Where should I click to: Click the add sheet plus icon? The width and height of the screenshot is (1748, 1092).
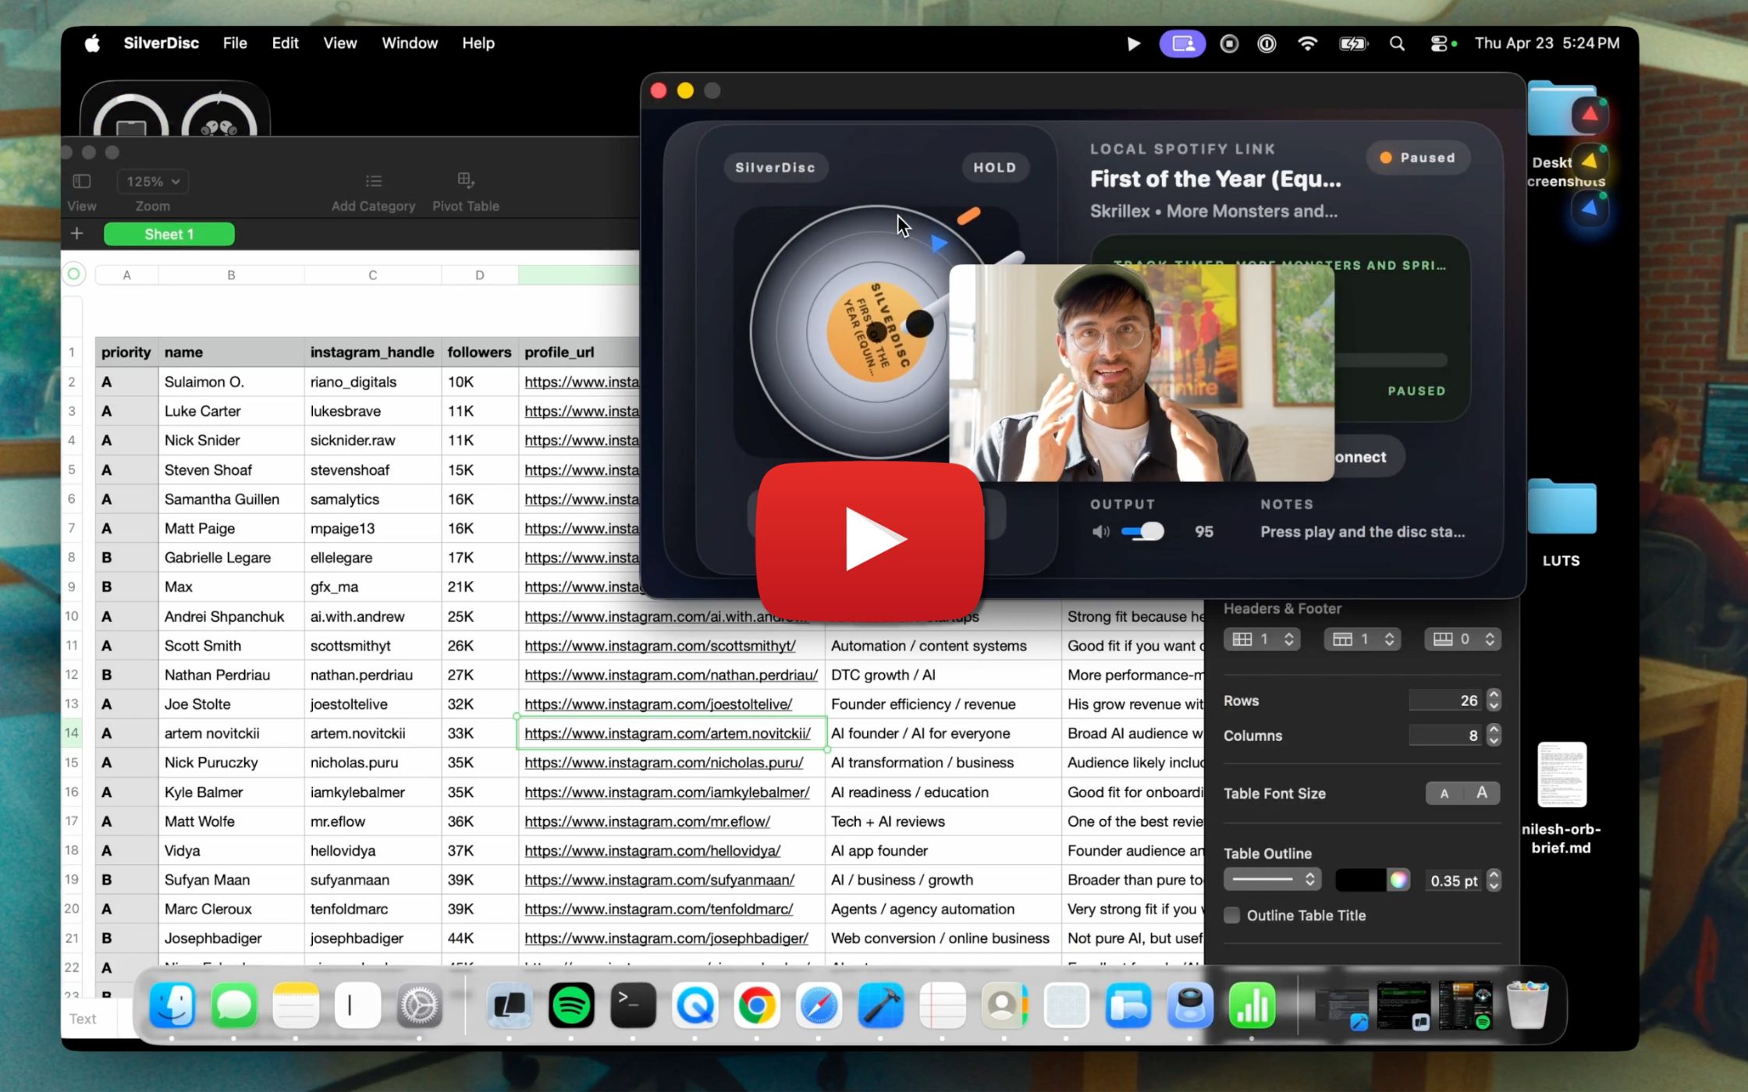76,233
